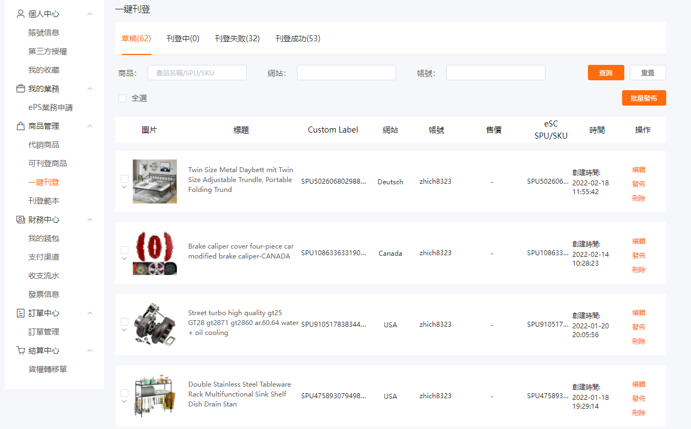Open 刊登範本 in the sidebar menu
Viewport: 691px width, 429px height.
[44, 201]
